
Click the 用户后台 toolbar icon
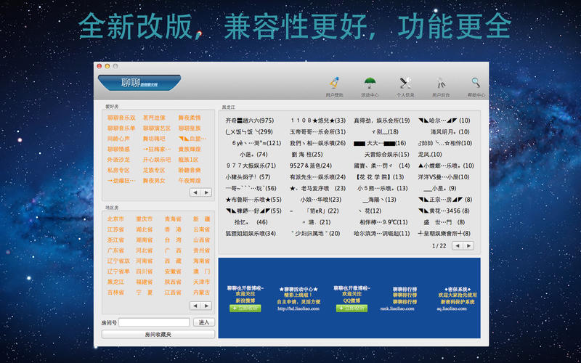441,83
